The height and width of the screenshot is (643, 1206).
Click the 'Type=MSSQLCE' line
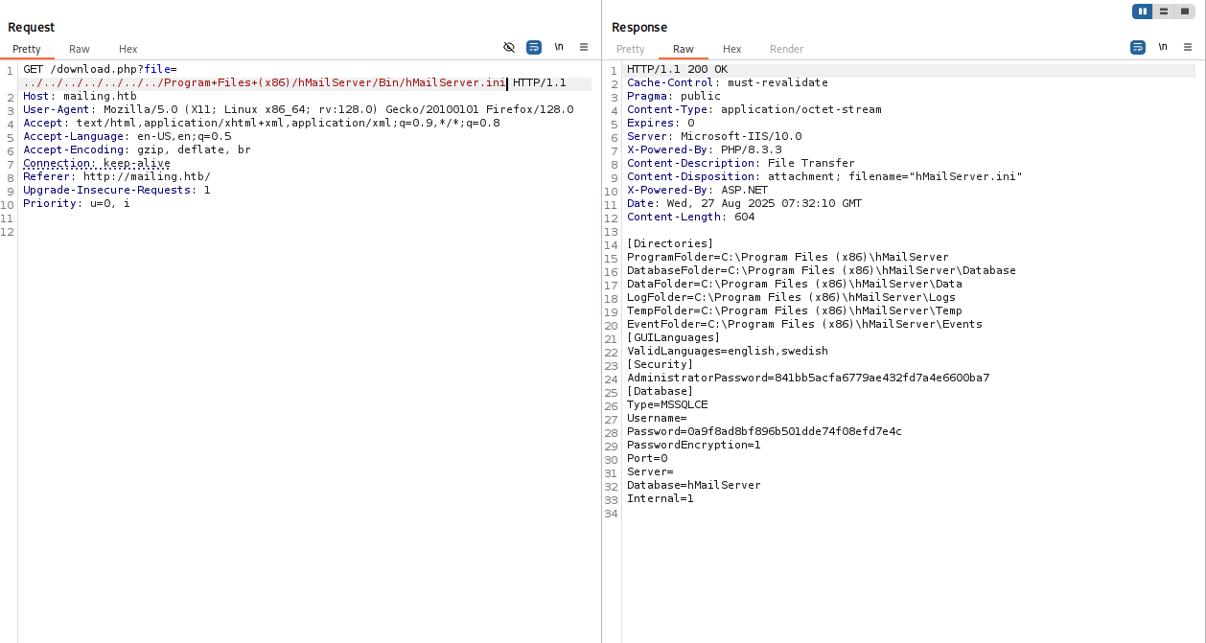(667, 404)
